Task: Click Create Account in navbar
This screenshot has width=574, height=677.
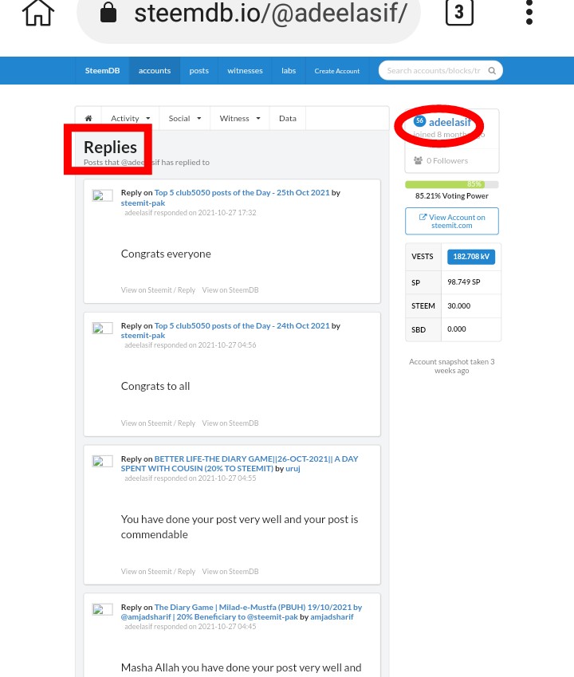Action: click(x=337, y=70)
